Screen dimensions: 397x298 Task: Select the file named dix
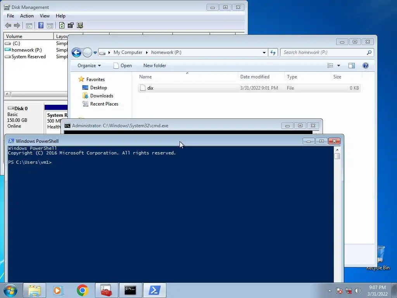249,88
